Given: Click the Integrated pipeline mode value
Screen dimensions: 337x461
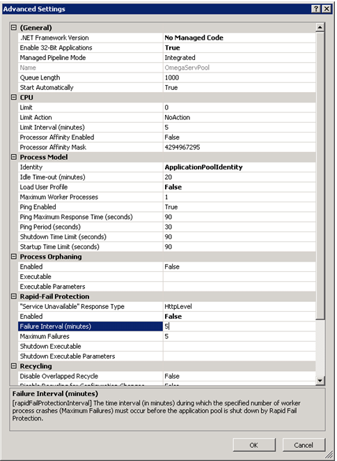Looking at the screenshot, I should 180,58.
